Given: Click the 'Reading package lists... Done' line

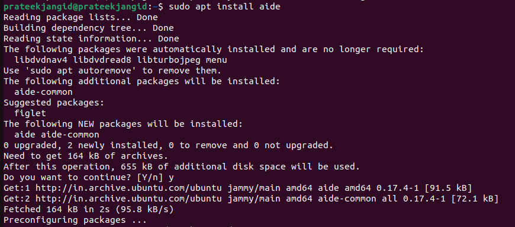Looking at the screenshot, I should [x=81, y=17].
